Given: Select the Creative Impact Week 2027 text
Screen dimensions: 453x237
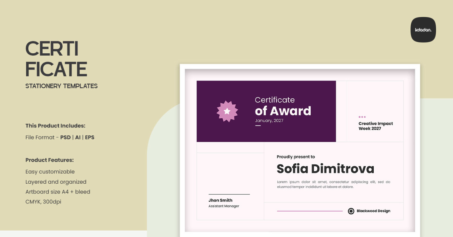Looking at the screenshot, I should pos(375,126).
